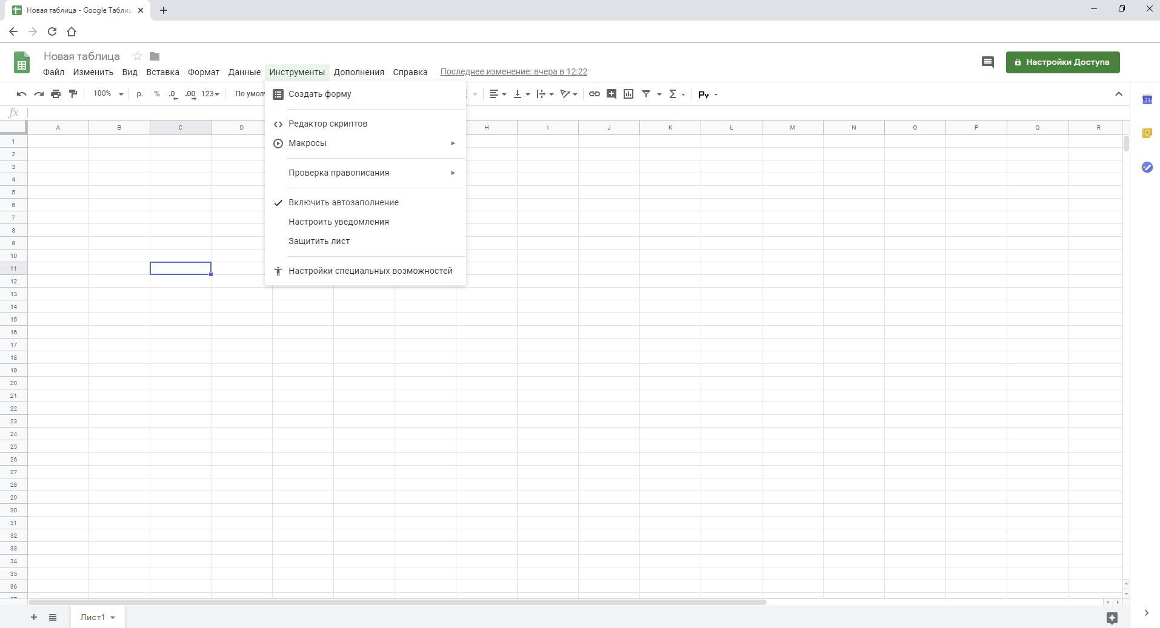The height and width of the screenshot is (628, 1160).
Task: Click the Insert link icon
Action: [x=595, y=94]
